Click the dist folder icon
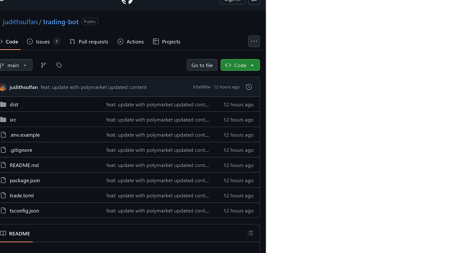 3,104
